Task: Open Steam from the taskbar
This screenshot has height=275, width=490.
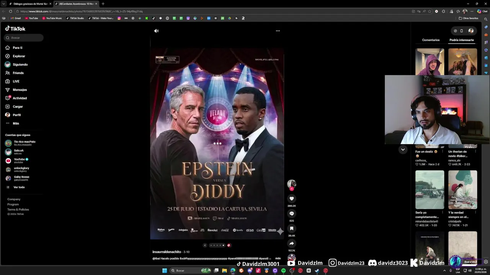Action: pos(317,271)
